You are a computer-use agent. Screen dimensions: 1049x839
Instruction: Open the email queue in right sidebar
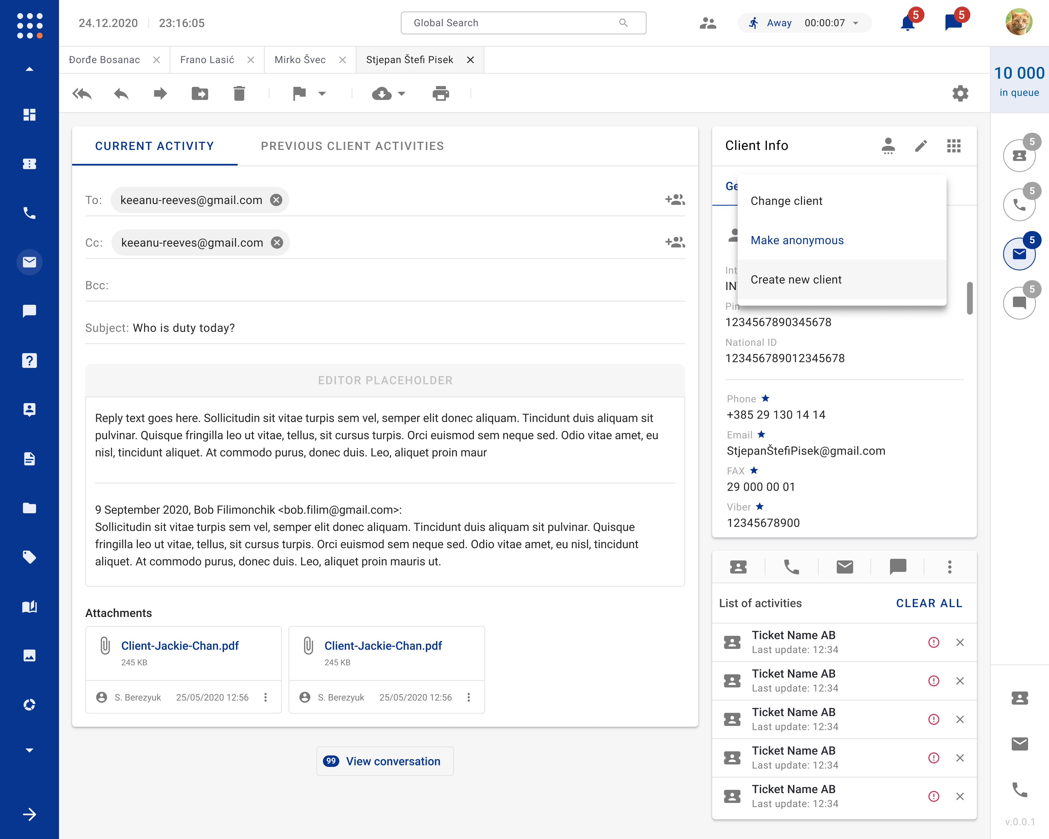1019,254
